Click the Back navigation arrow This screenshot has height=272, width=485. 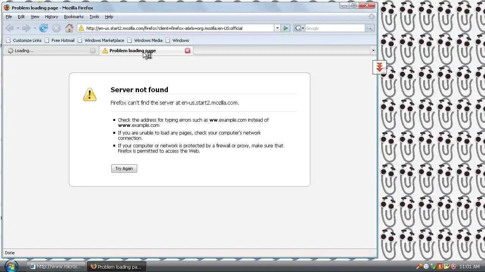pyautogui.click(x=10, y=28)
